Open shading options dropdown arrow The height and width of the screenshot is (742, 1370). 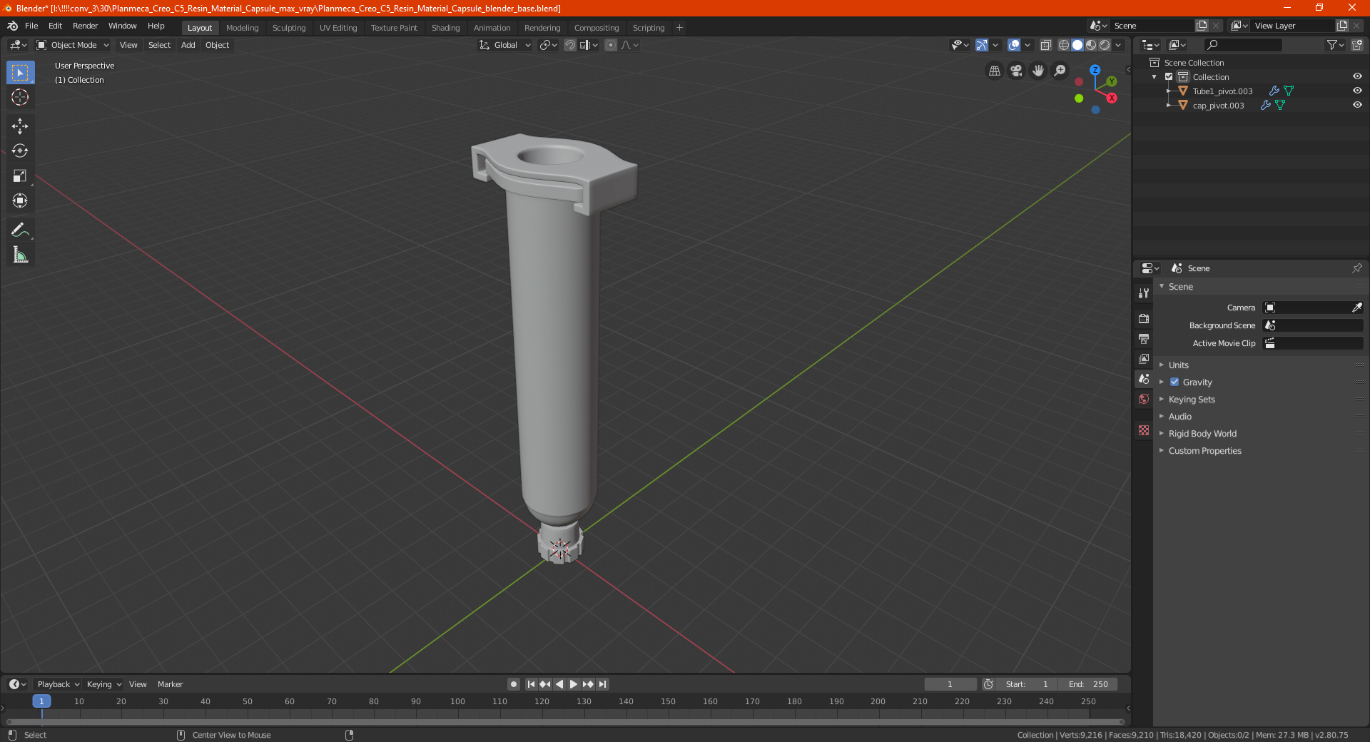1118,45
